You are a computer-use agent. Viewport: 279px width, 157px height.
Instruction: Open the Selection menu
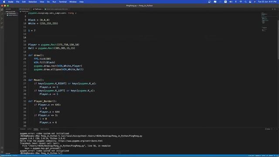[x=33, y=2]
